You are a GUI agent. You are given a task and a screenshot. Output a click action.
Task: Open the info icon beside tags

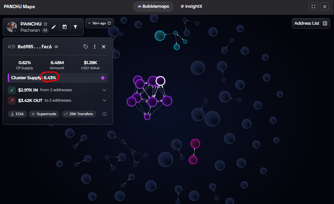click(x=104, y=114)
